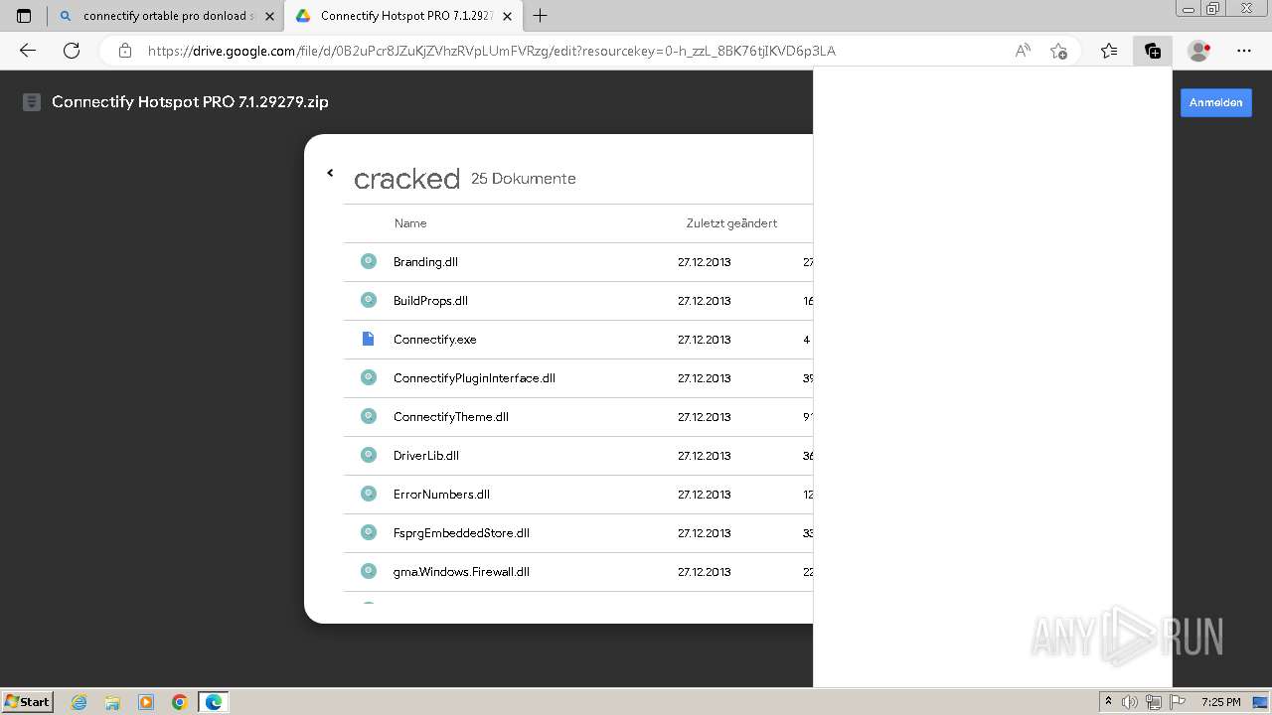The width and height of the screenshot is (1272, 715).
Task: Click the ErrorNumbers.dll file icon
Action: (369, 494)
